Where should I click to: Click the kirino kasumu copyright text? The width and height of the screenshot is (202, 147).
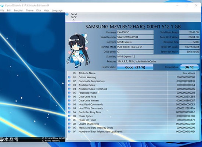51,141
